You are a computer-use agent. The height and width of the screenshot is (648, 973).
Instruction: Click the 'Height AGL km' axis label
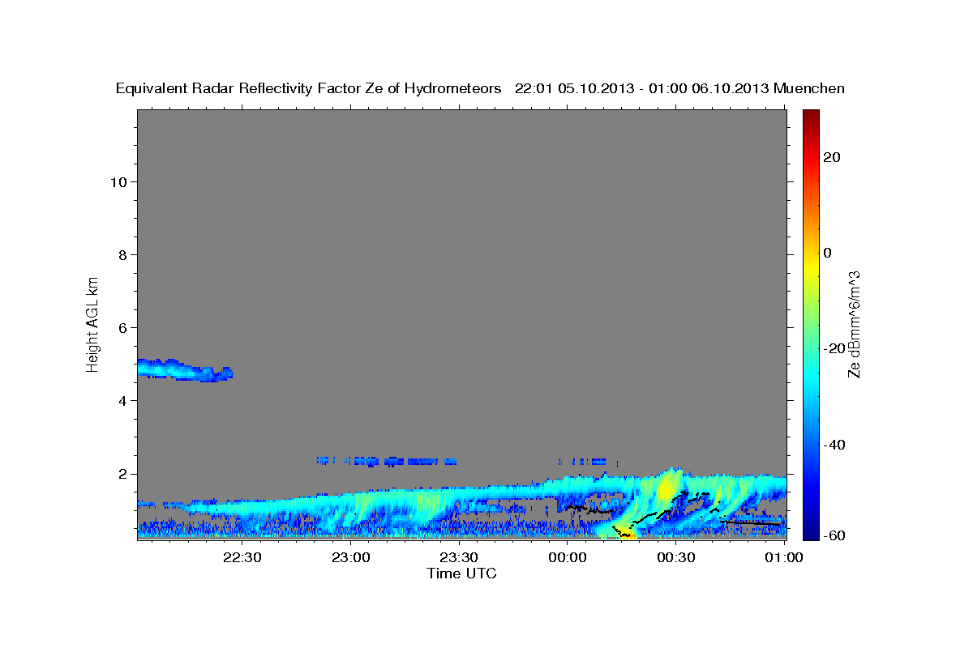[93, 323]
